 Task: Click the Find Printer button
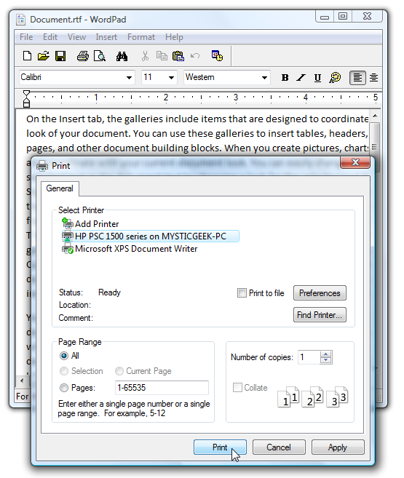[320, 314]
